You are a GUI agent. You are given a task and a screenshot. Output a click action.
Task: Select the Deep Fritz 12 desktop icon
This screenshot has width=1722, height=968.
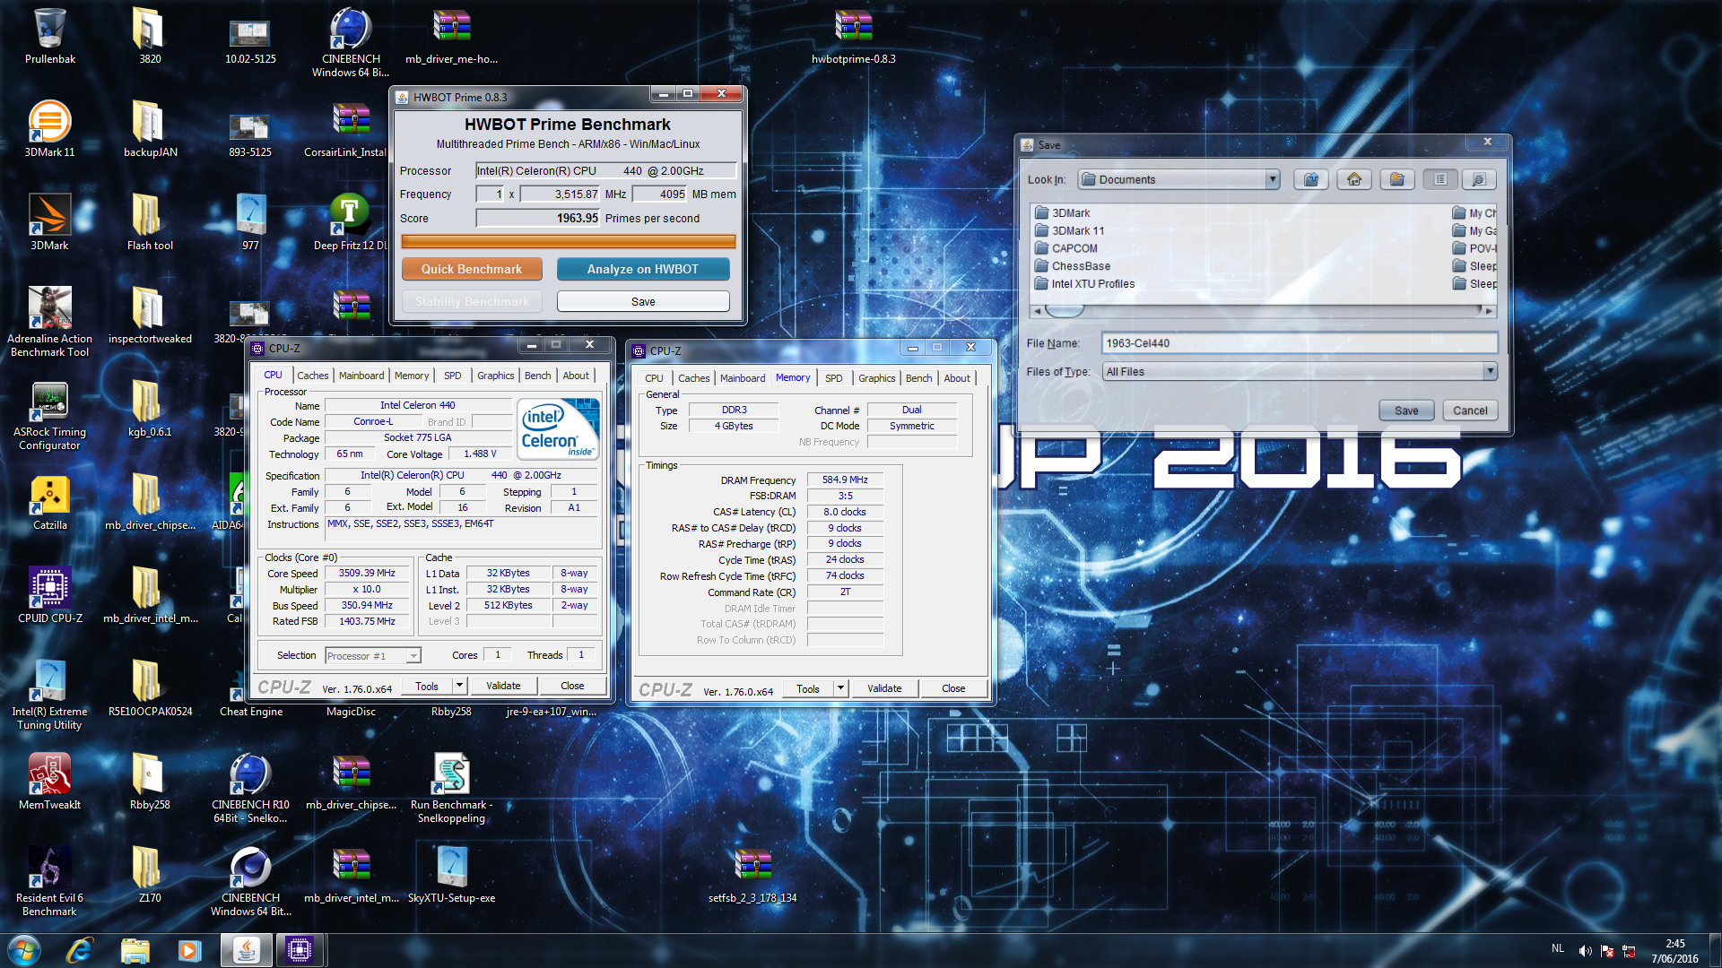pyautogui.click(x=350, y=223)
